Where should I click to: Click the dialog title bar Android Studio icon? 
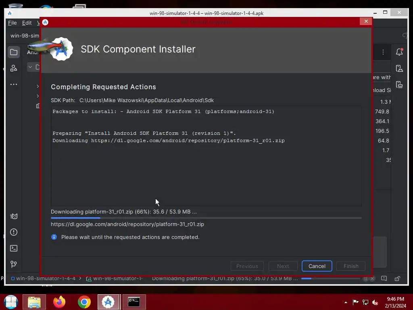[x=45, y=23]
